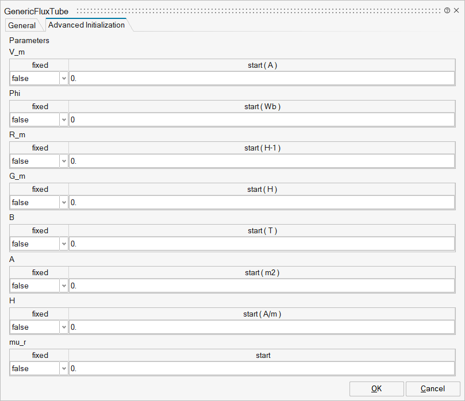Focus the Phi start (Wb) field
This screenshot has width=465, height=401.
pyautogui.click(x=263, y=120)
